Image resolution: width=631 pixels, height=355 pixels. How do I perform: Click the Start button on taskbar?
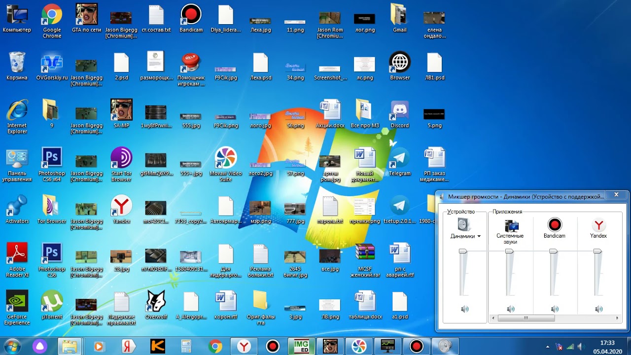point(11,346)
